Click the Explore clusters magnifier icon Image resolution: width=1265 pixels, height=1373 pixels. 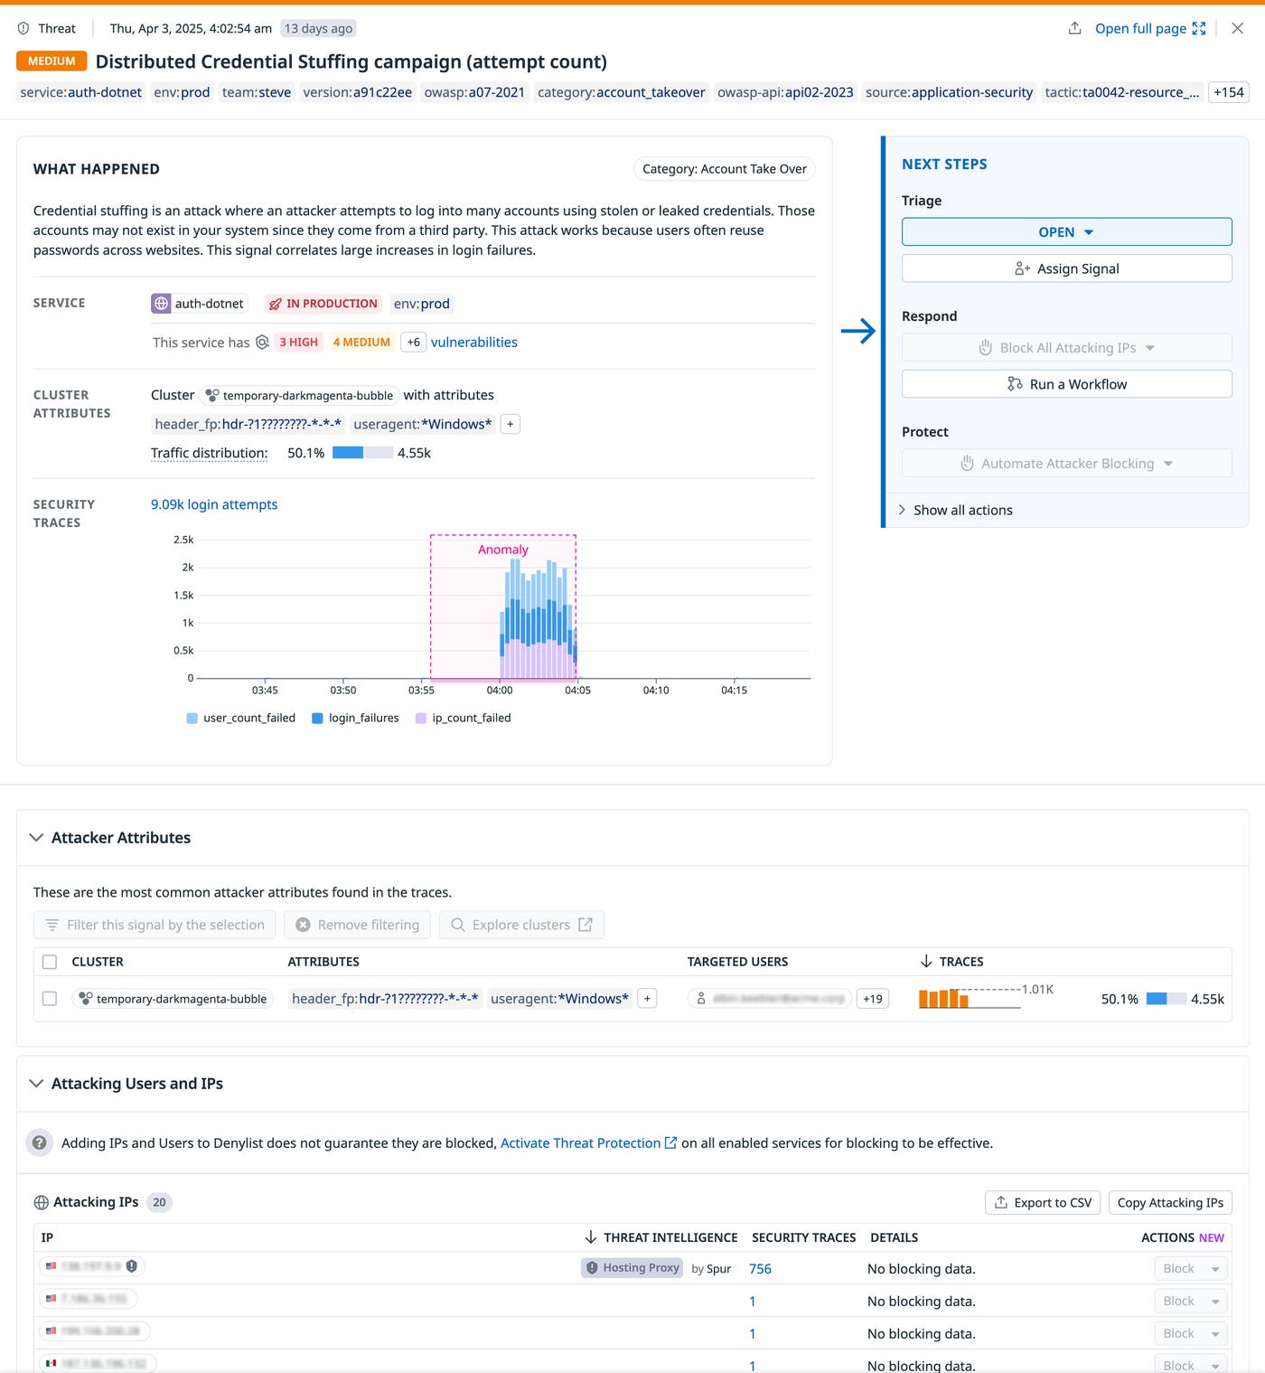[x=457, y=925]
